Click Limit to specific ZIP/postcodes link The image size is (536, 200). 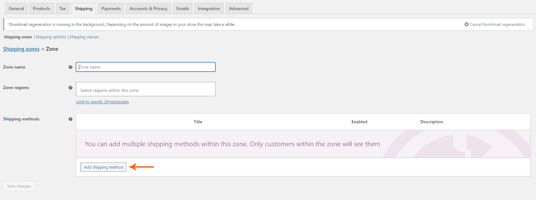(x=102, y=102)
